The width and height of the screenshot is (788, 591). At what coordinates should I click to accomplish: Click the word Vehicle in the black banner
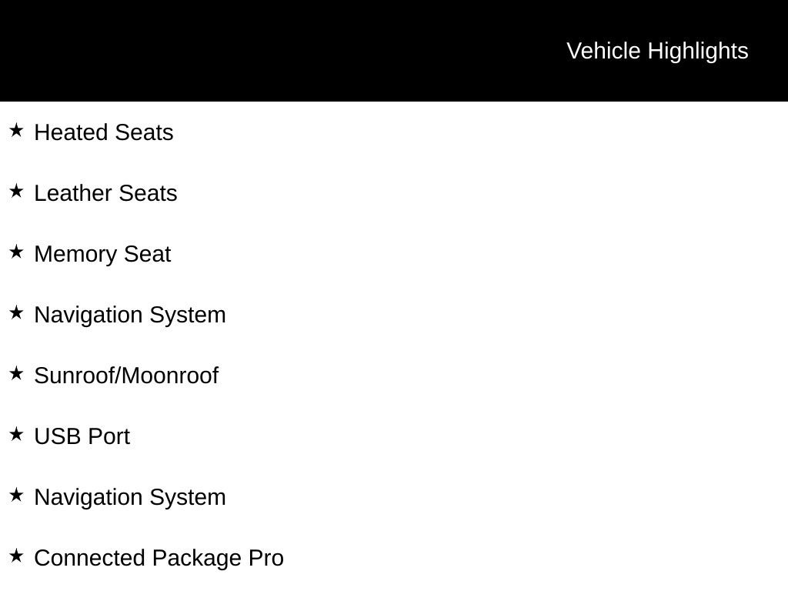coord(603,51)
